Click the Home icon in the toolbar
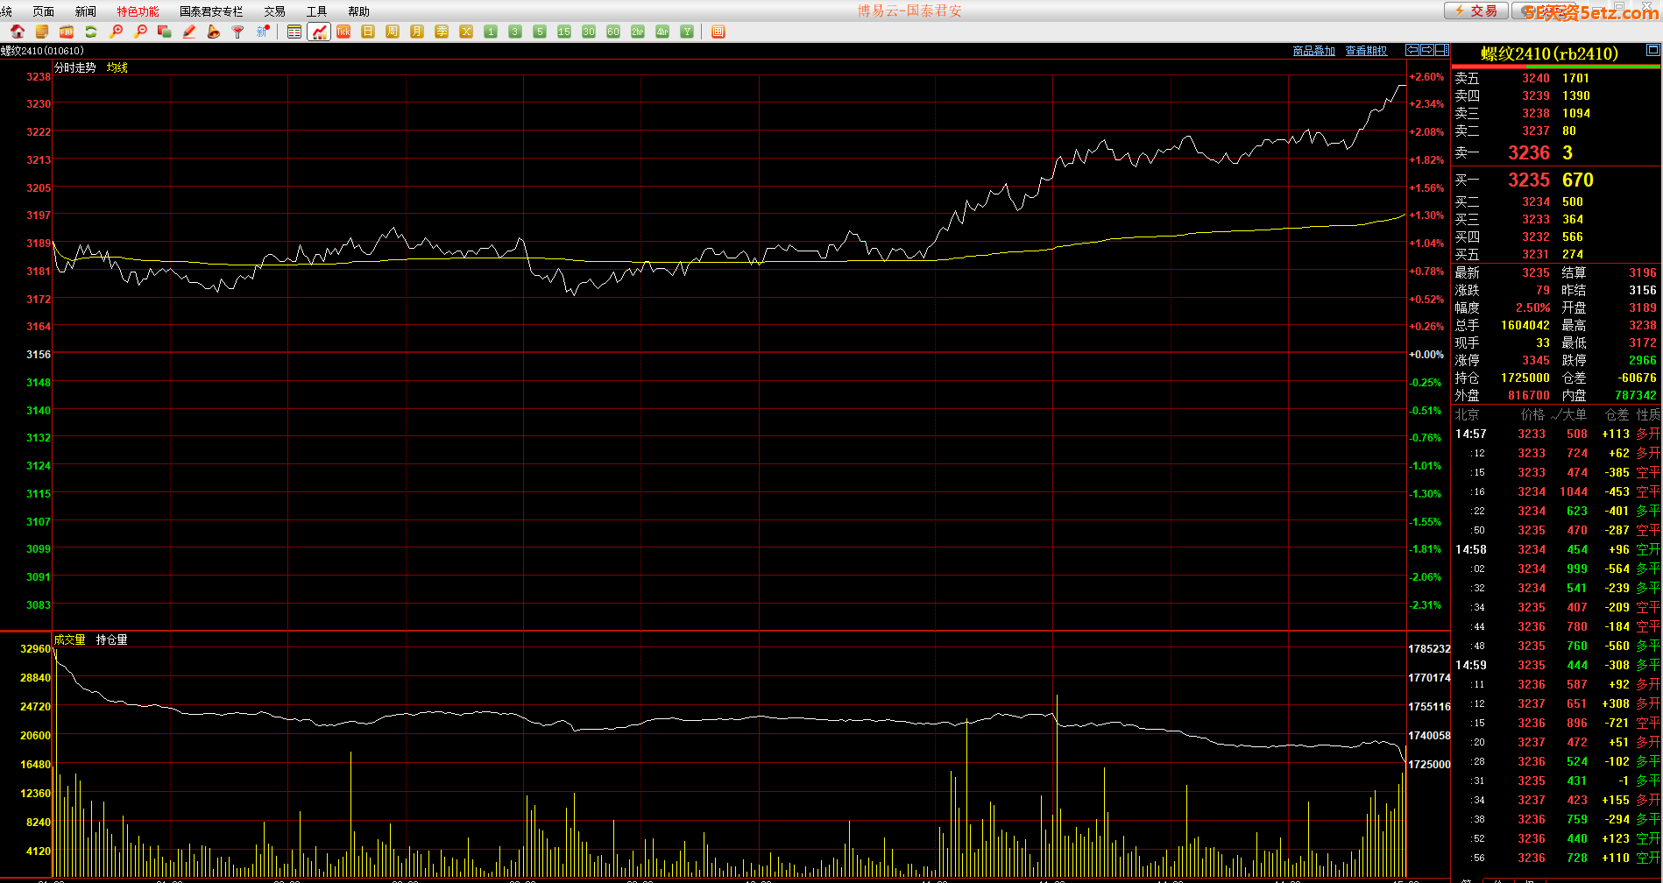The image size is (1663, 883). click(18, 32)
